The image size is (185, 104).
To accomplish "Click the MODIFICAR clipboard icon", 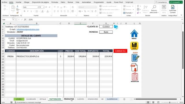I will pyautogui.click(x=135, y=77).
